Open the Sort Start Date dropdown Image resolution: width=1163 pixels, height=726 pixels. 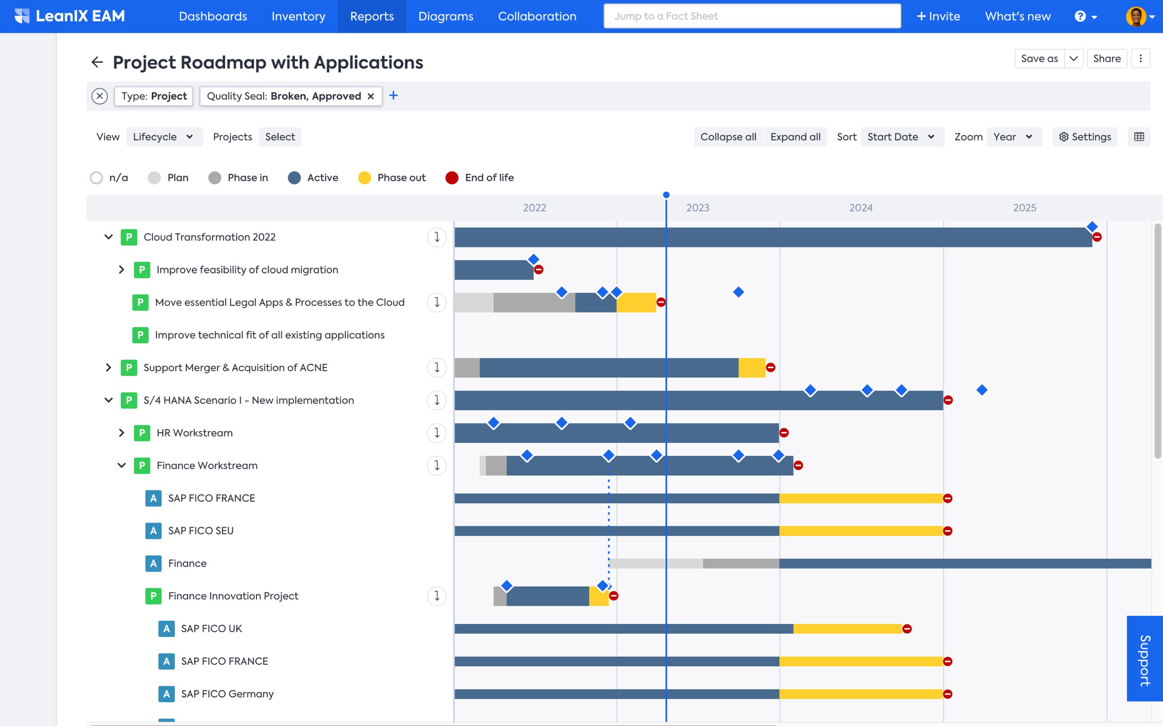901,137
